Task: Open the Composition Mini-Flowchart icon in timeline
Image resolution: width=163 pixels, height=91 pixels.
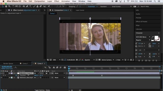Action: click(45, 67)
